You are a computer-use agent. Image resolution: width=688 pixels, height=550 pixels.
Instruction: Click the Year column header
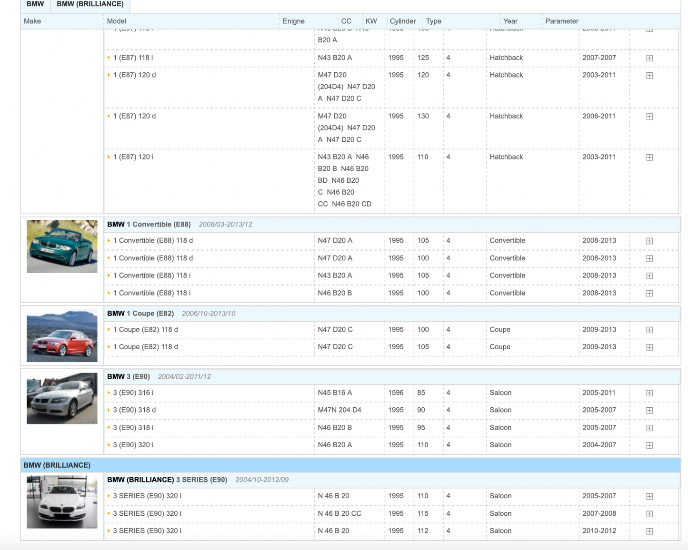click(x=510, y=21)
